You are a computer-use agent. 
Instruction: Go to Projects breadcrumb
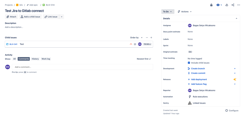[9, 5]
